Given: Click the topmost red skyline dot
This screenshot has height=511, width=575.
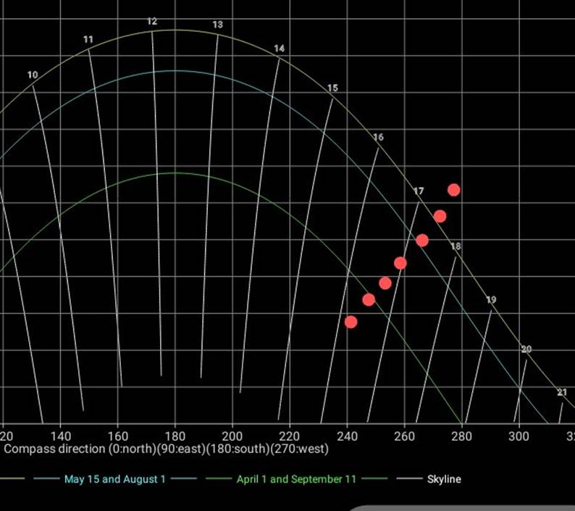Looking at the screenshot, I should pyautogui.click(x=454, y=190).
